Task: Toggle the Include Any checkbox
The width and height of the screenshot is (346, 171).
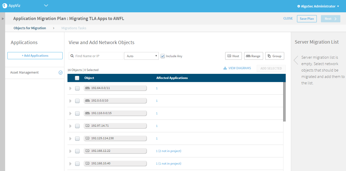Action: (x=163, y=56)
